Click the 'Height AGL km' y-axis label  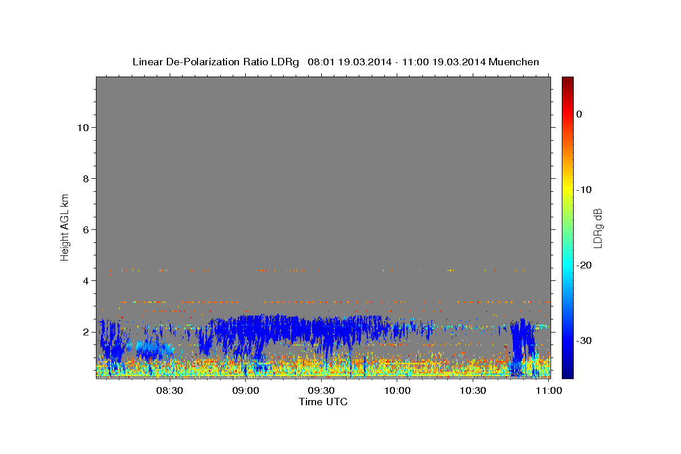(65, 226)
